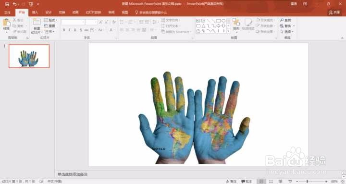Select the down arrow shape in gallery
This screenshot has height=184, width=346.
[x=223, y=26]
